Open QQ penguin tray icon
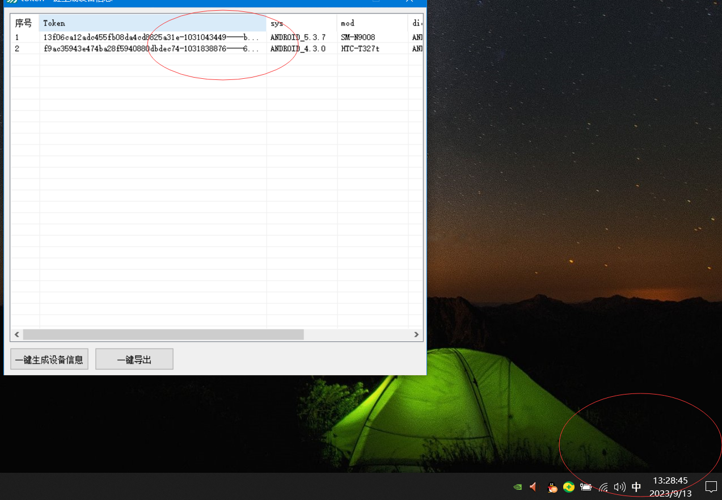 point(552,486)
